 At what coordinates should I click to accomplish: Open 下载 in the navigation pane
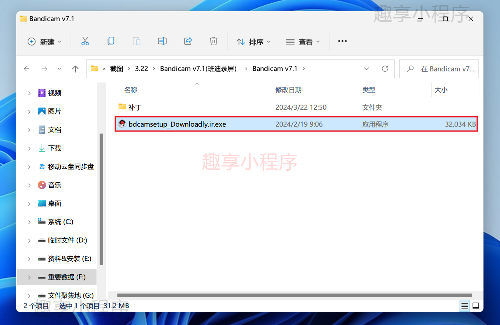(55, 148)
